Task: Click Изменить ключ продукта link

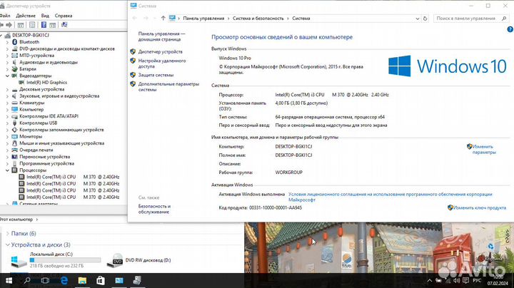Action: coord(480,208)
